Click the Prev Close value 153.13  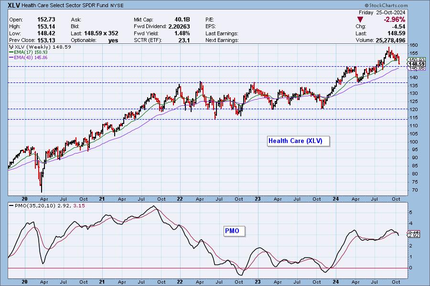[x=46, y=40]
